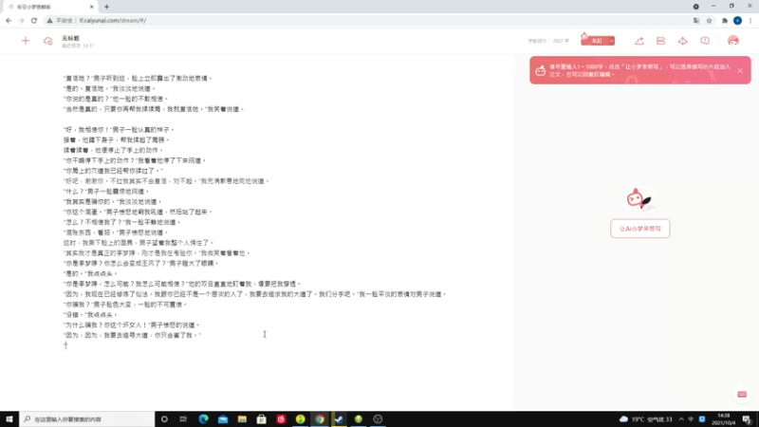Close the 彩云小梦 browser tab
The image size is (759, 427).
(91, 7)
